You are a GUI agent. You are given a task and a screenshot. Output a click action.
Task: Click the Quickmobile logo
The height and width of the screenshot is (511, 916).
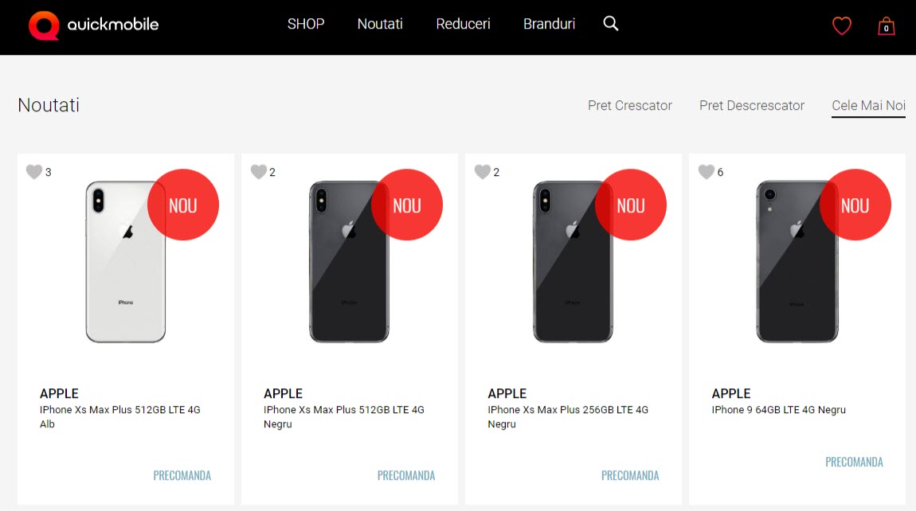(93, 25)
